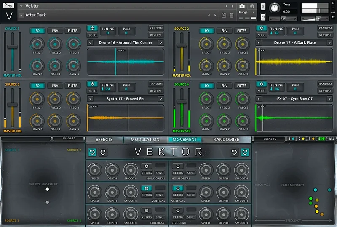The height and width of the screenshot is (227, 337).
Task: Toggle left Horizontal movement power button
Action: pyautogui.click(x=147, y=166)
